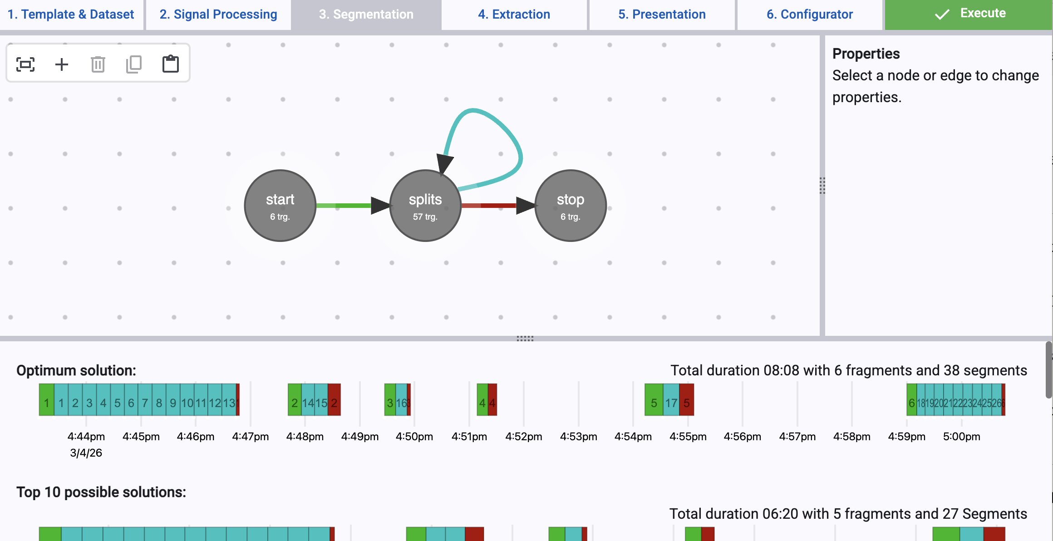Open the Presentation tab
Screen dimensions: 1053x541
662,15
